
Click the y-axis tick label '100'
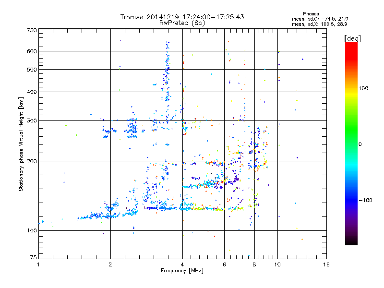pyautogui.click(x=32, y=231)
